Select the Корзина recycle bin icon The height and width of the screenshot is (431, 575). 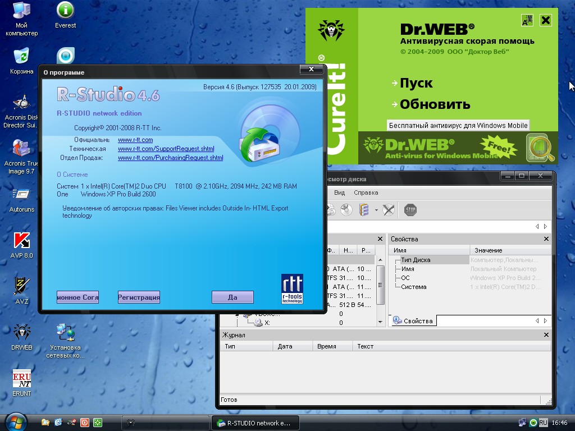tap(21, 61)
